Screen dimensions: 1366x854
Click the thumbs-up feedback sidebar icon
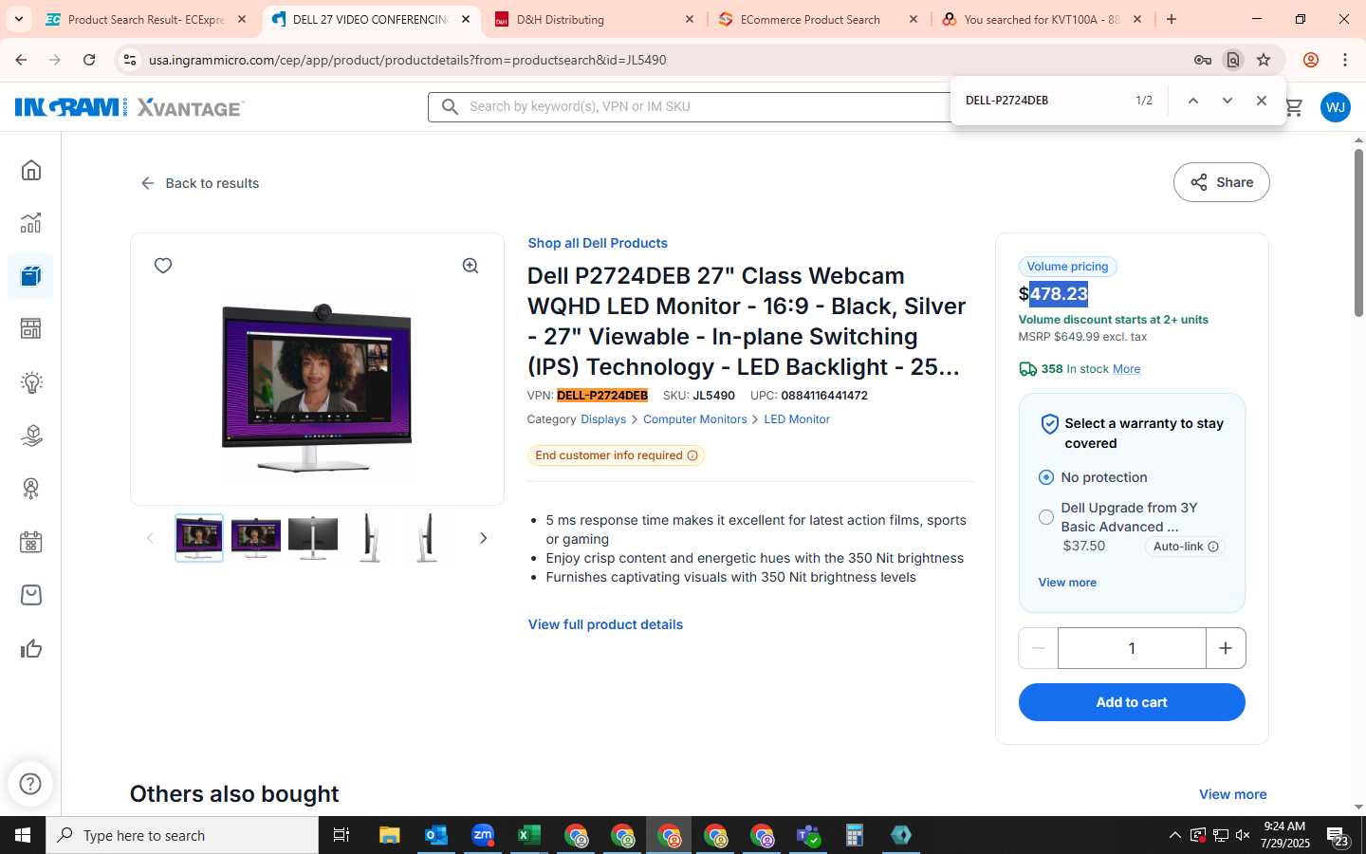coord(31,649)
